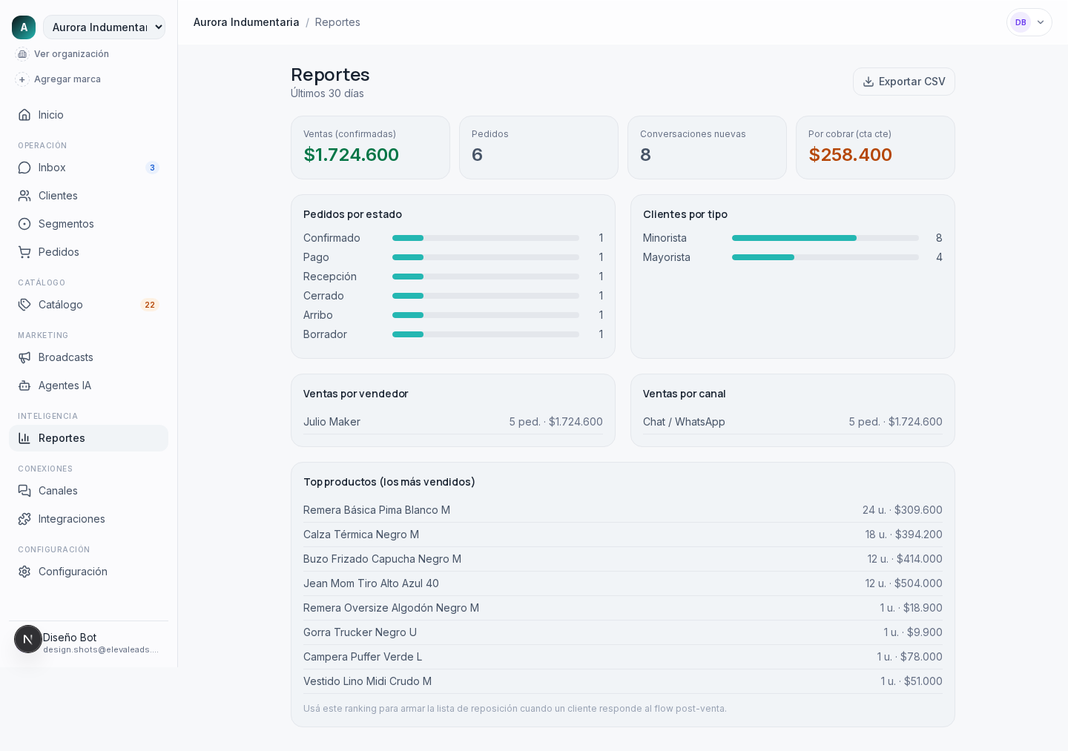Click the Minorista progress bar
This screenshot has height=751, width=1068.
825,238
